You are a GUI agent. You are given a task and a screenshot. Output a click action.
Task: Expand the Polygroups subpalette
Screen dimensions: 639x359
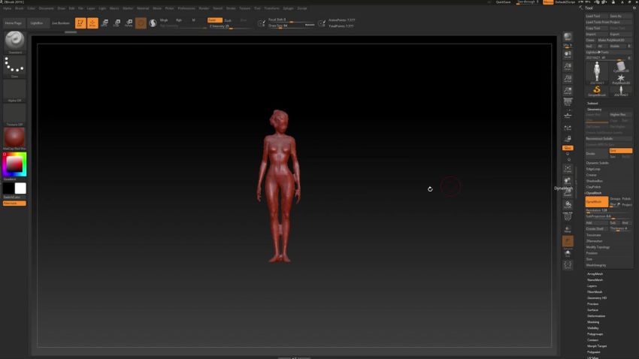pos(595,333)
